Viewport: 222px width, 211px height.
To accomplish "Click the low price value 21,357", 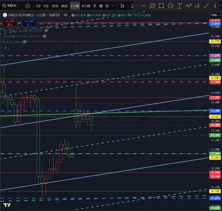I will tap(112, 15).
